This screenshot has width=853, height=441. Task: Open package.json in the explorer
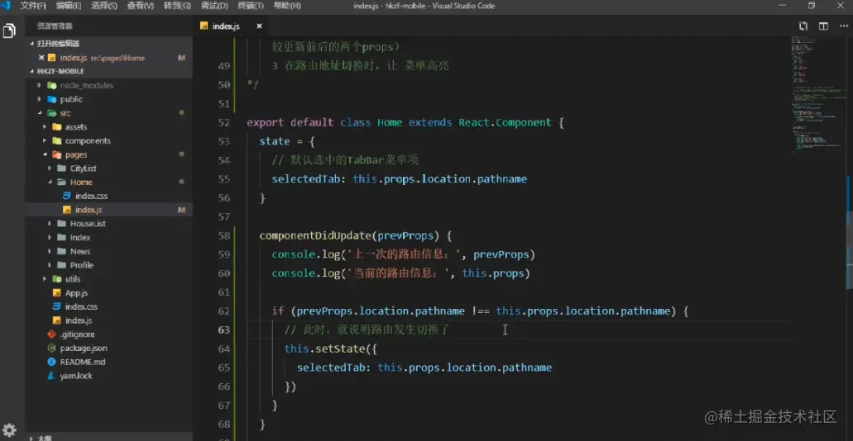109,349
